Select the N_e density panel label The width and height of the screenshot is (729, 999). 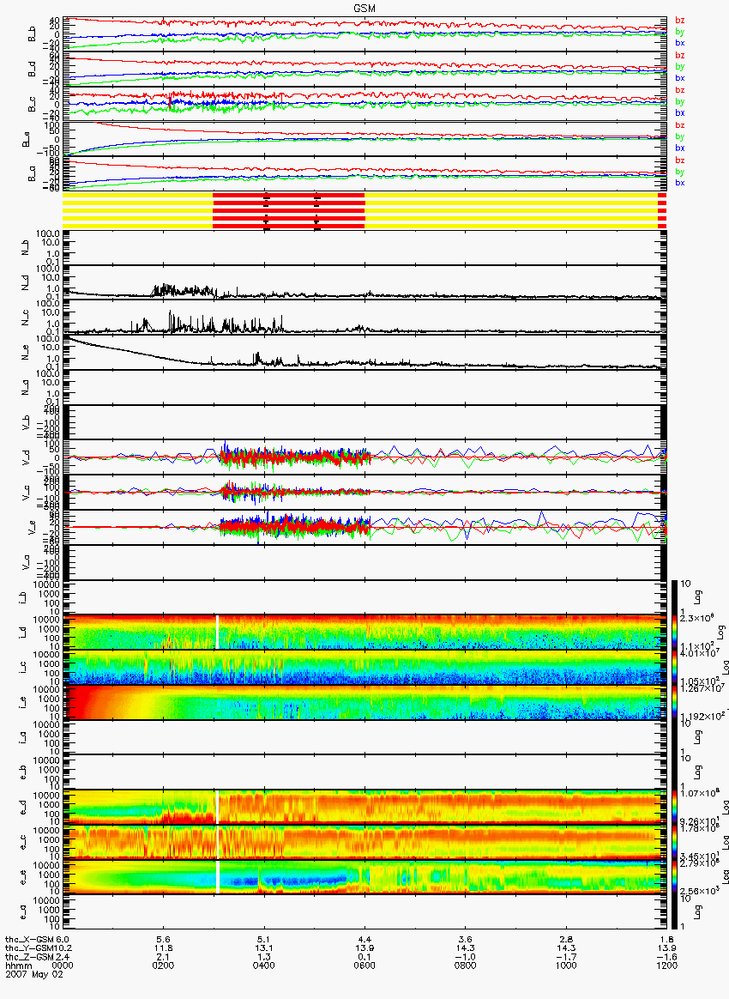pyautogui.click(x=26, y=353)
